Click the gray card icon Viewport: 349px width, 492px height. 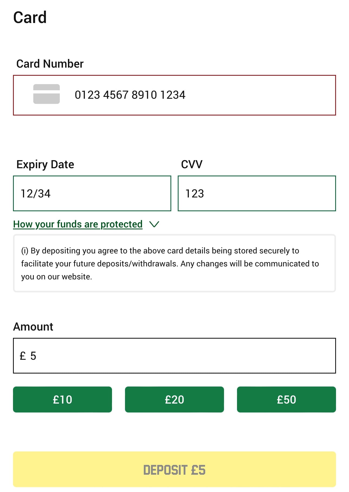tap(46, 94)
